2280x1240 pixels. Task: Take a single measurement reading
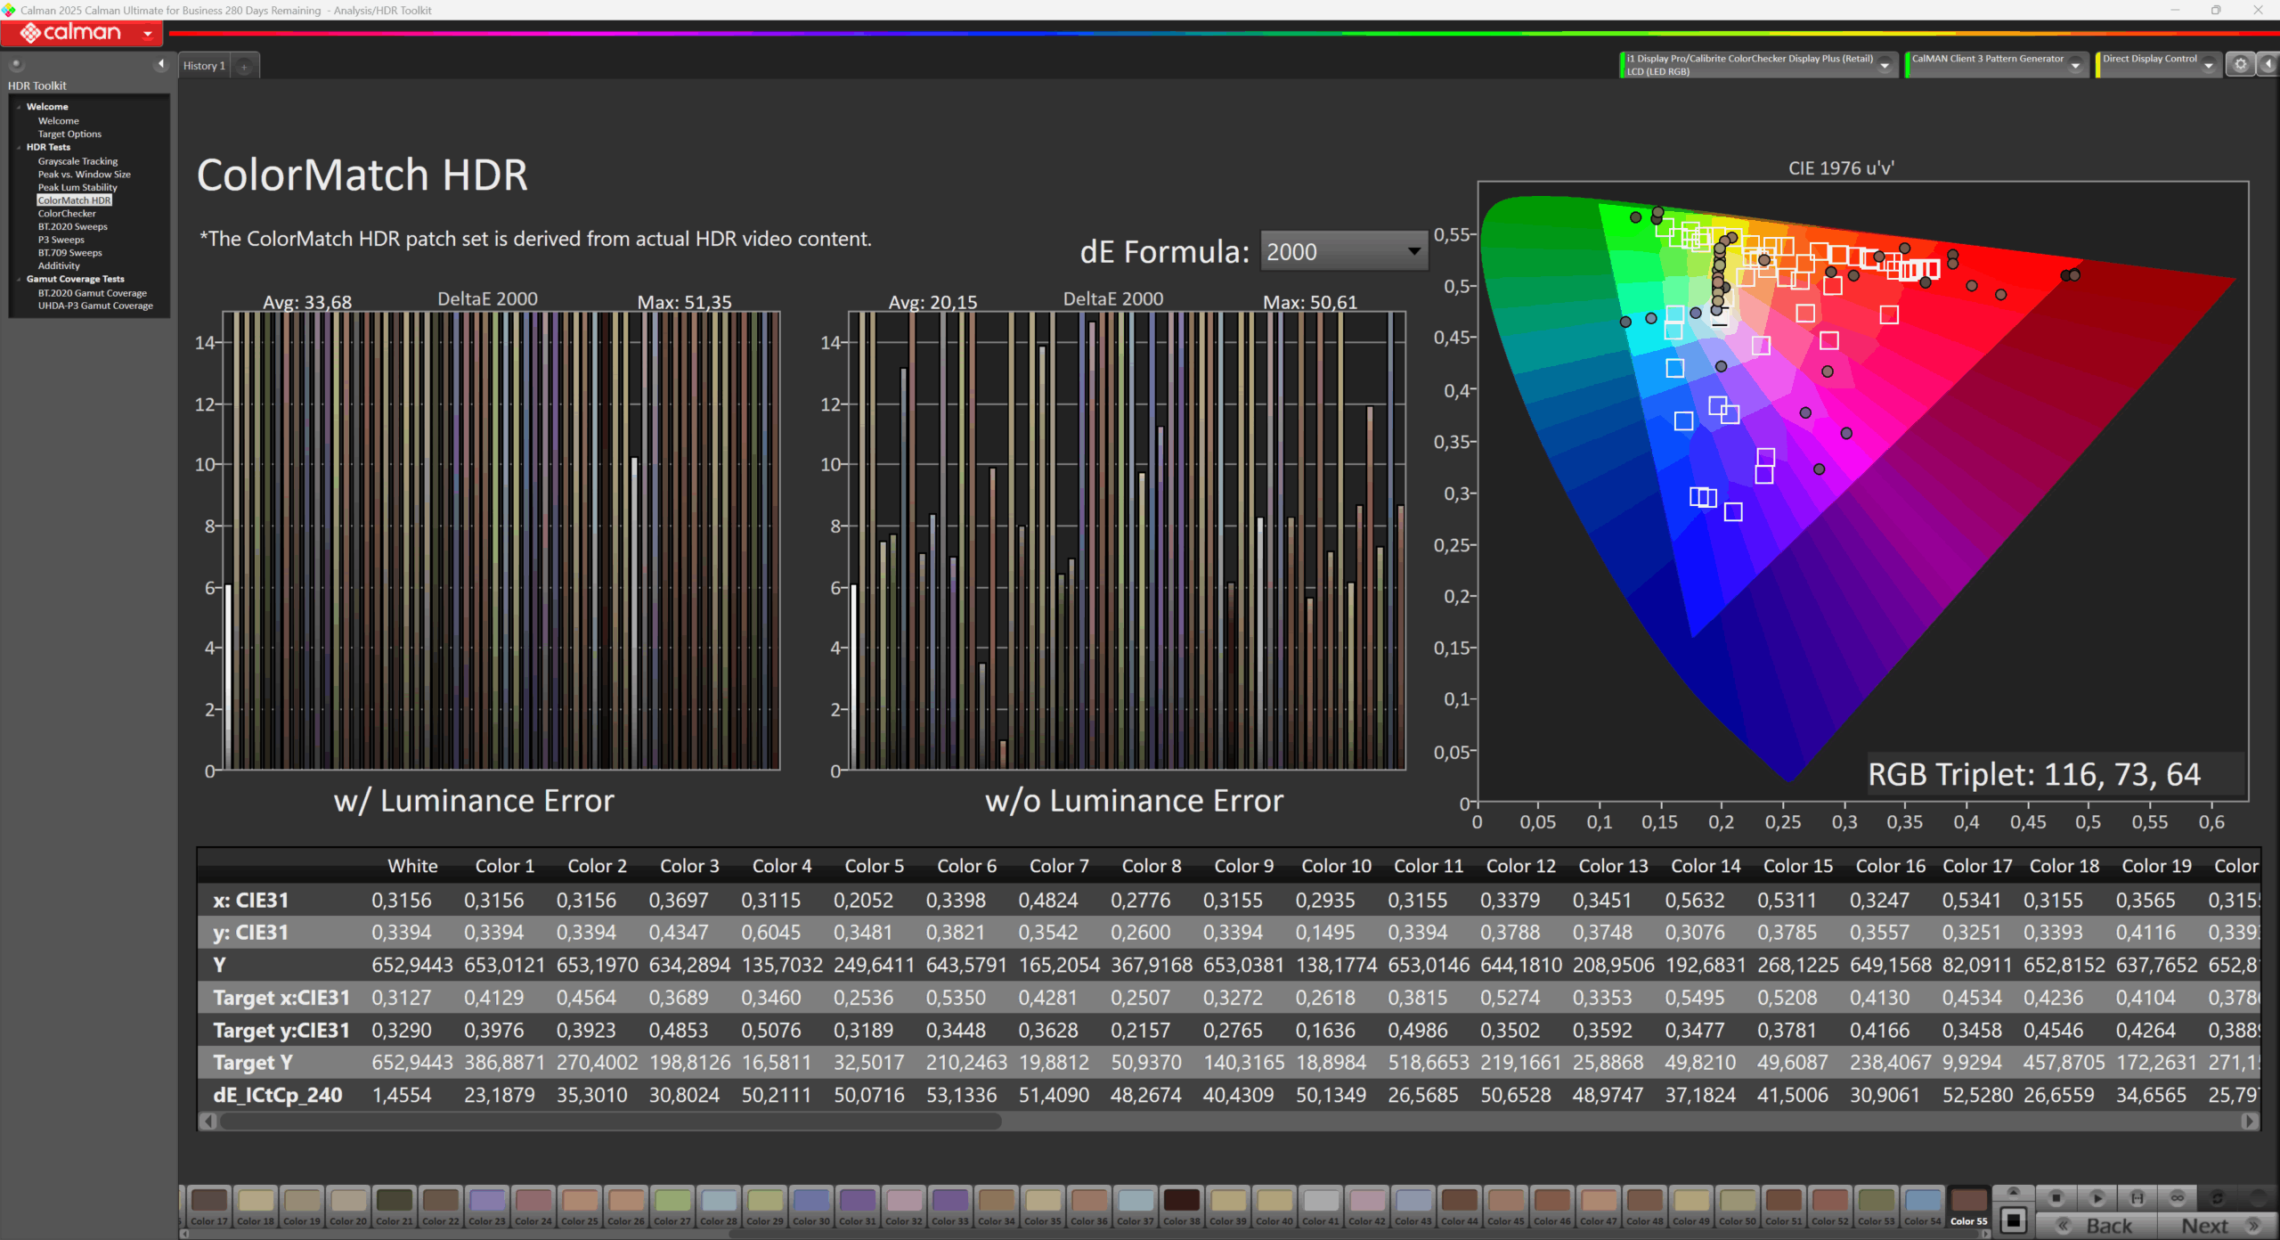point(2137,1199)
